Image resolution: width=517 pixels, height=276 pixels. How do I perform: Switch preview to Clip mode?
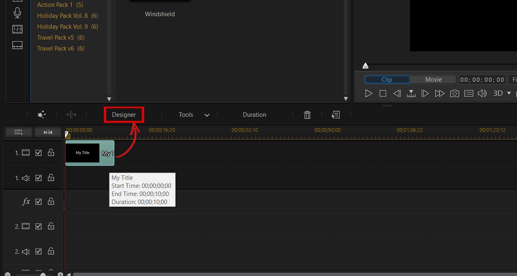(387, 80)
